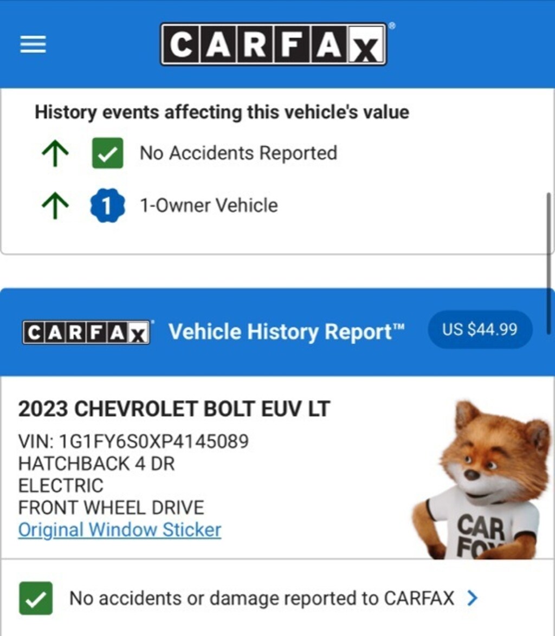Expand no accidents or damage details chevron
555x636 pixels.
click(472, 598)
